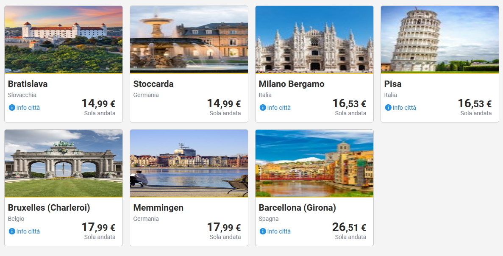The width and height of the screenshot is (503, 256).
Task: Select the Stoccarda fountain photo
Action: tap(189, 39)
